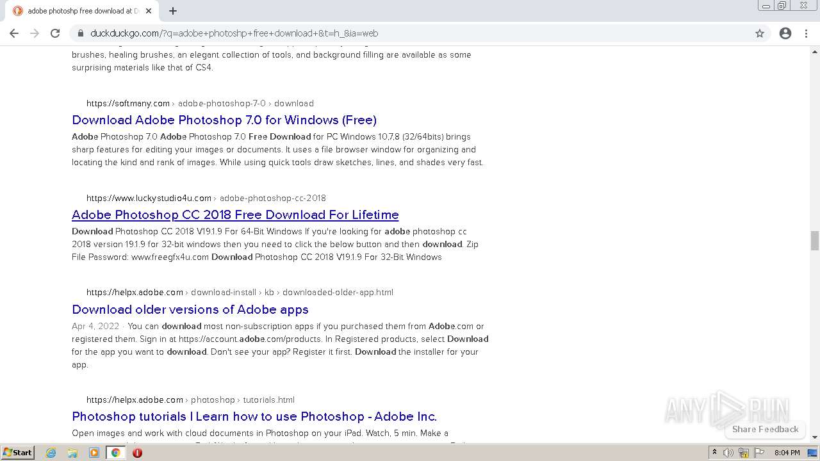Open the Windows Start menu
820x461 pixels.
tap(18, 452)
